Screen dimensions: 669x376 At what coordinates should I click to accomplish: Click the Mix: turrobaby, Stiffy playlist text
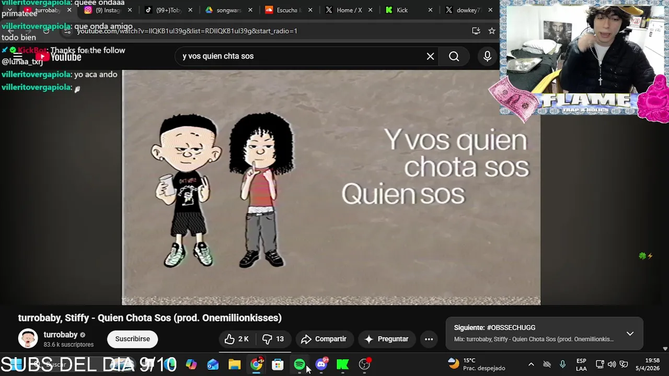coord(534,339)
